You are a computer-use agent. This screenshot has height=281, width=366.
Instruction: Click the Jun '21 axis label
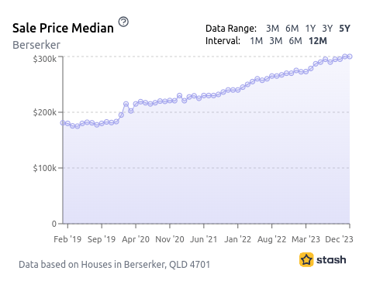coord(204,239)
